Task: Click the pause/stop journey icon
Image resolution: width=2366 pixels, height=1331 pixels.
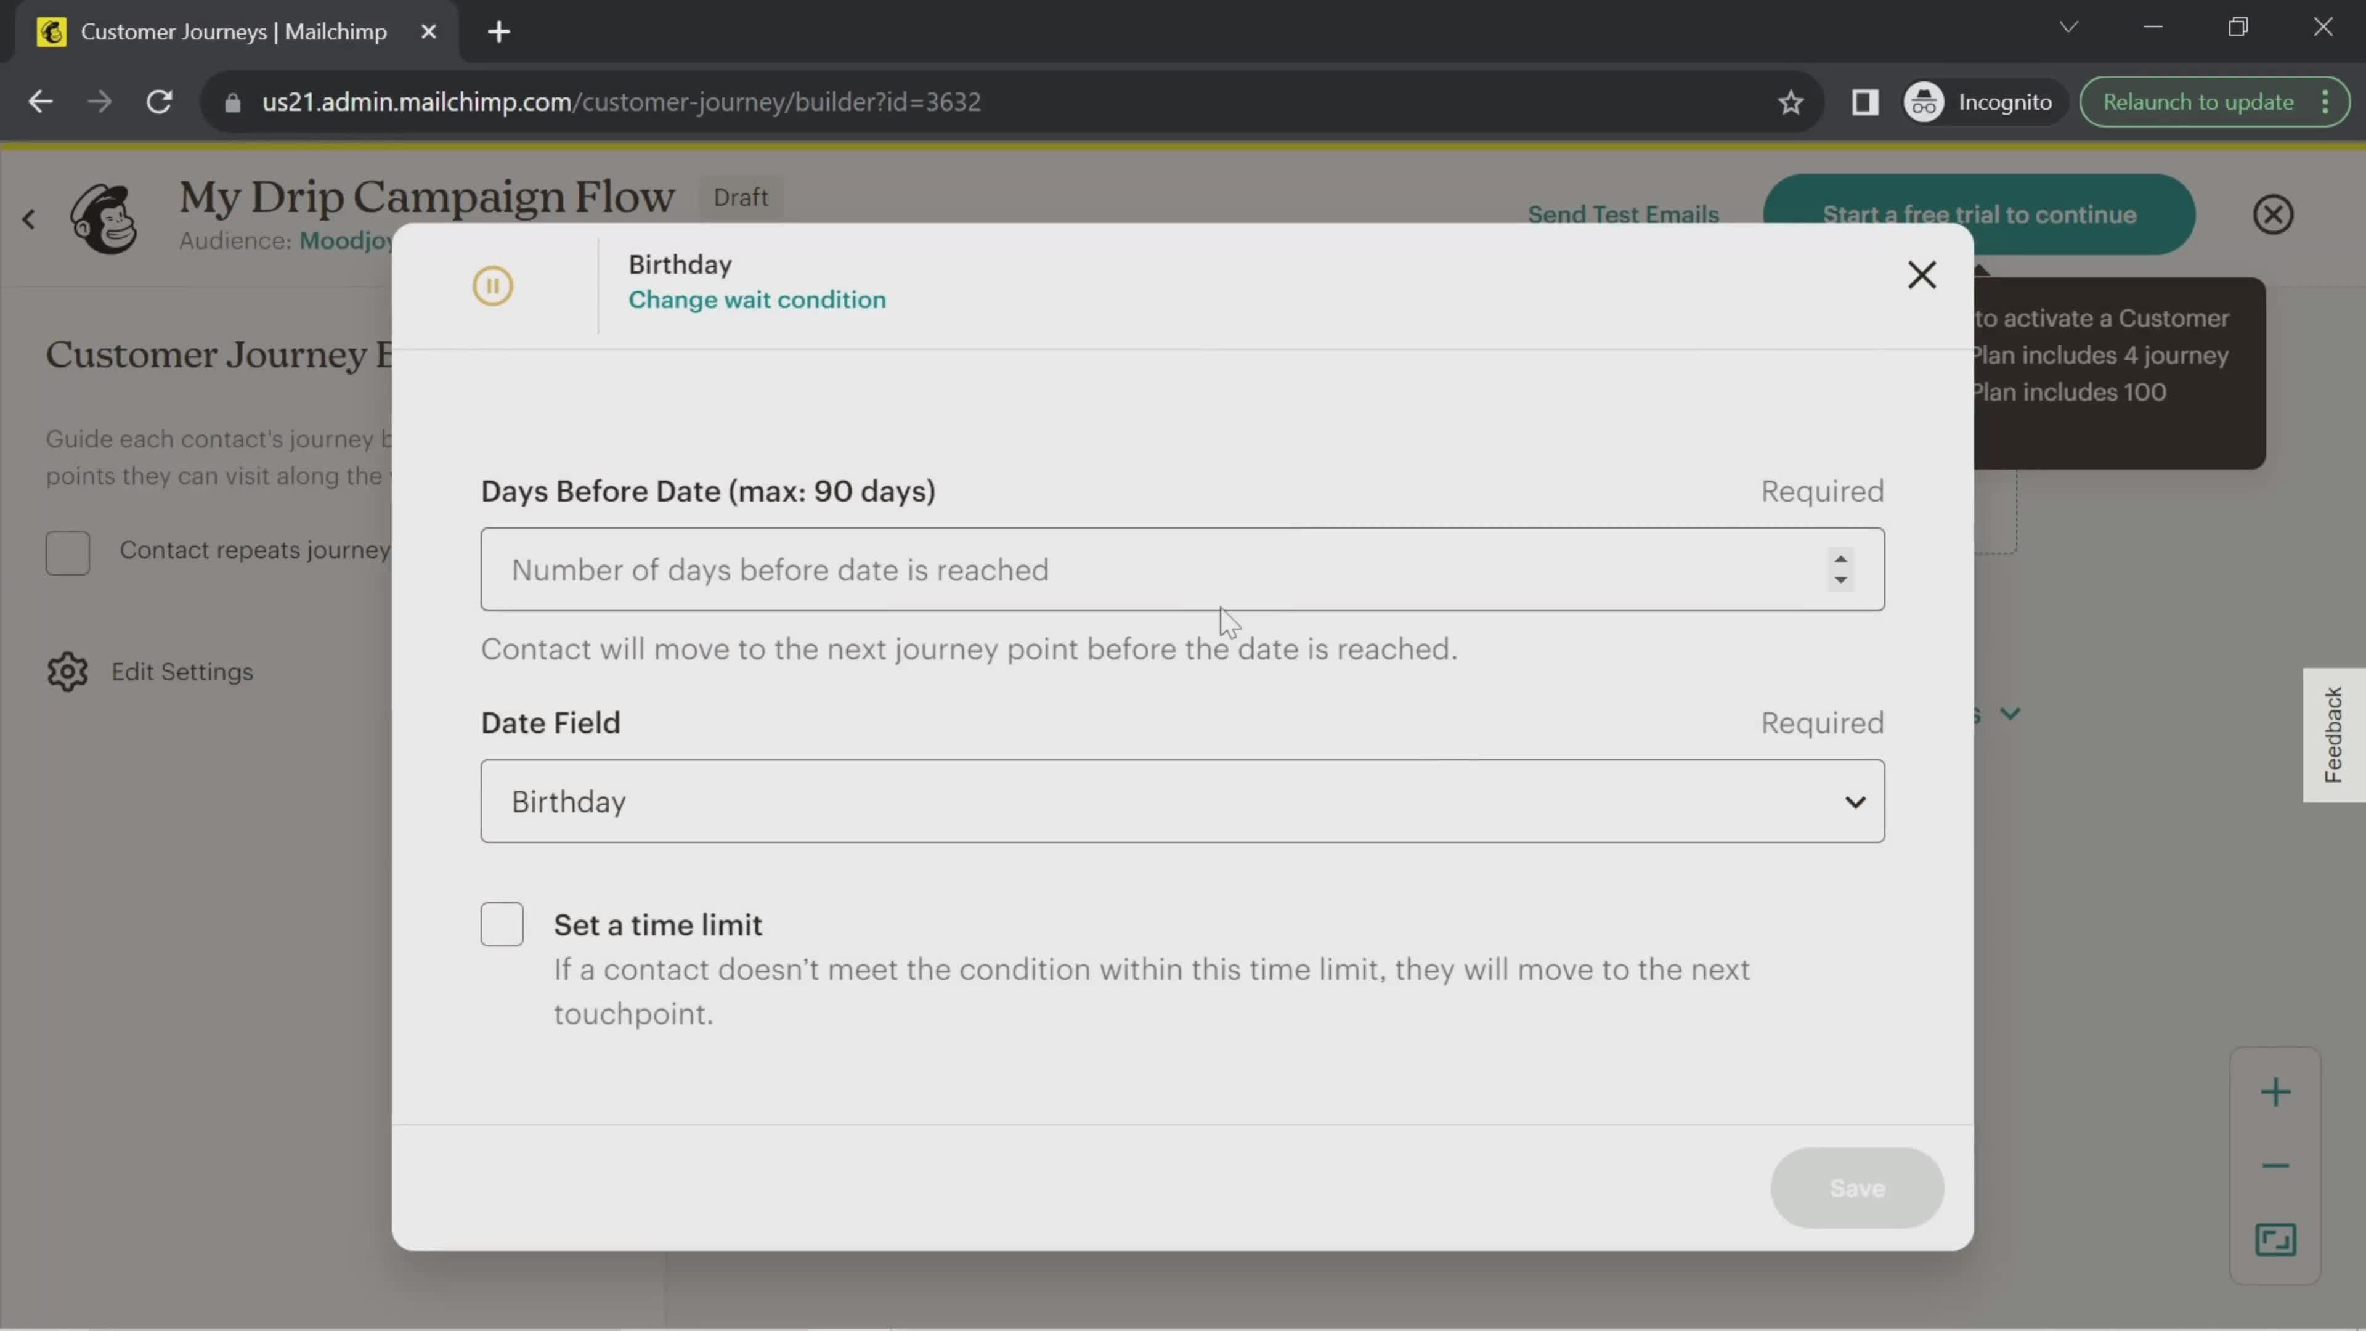Action: 494,285
